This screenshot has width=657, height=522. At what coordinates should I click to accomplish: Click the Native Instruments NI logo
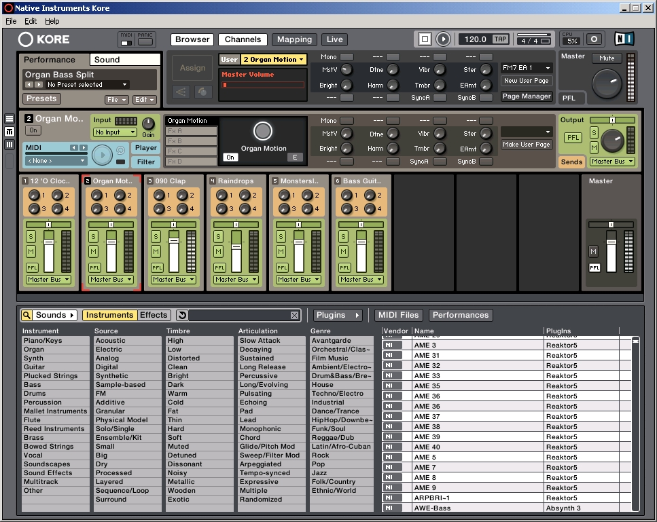point(624,39)
